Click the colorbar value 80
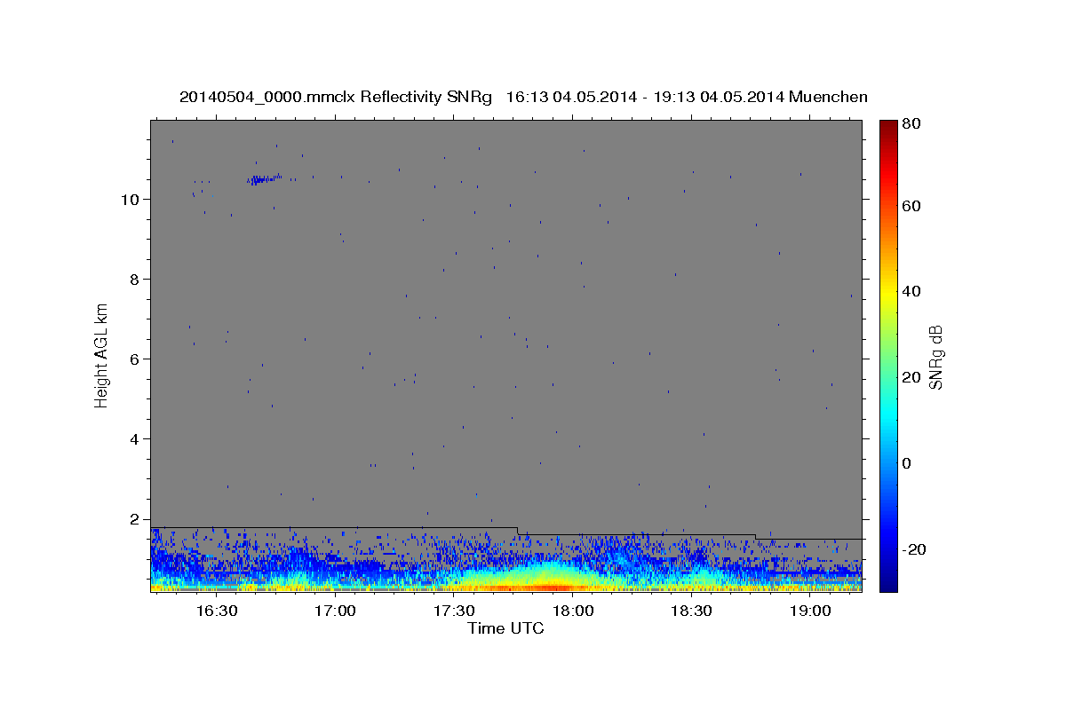The image size is (1066, 710). (x=912, y=124)
